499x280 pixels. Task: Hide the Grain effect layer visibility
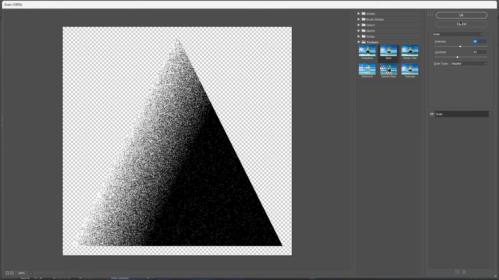point(432,114)
